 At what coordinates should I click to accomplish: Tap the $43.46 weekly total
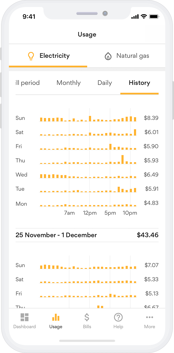coord(148,235)
